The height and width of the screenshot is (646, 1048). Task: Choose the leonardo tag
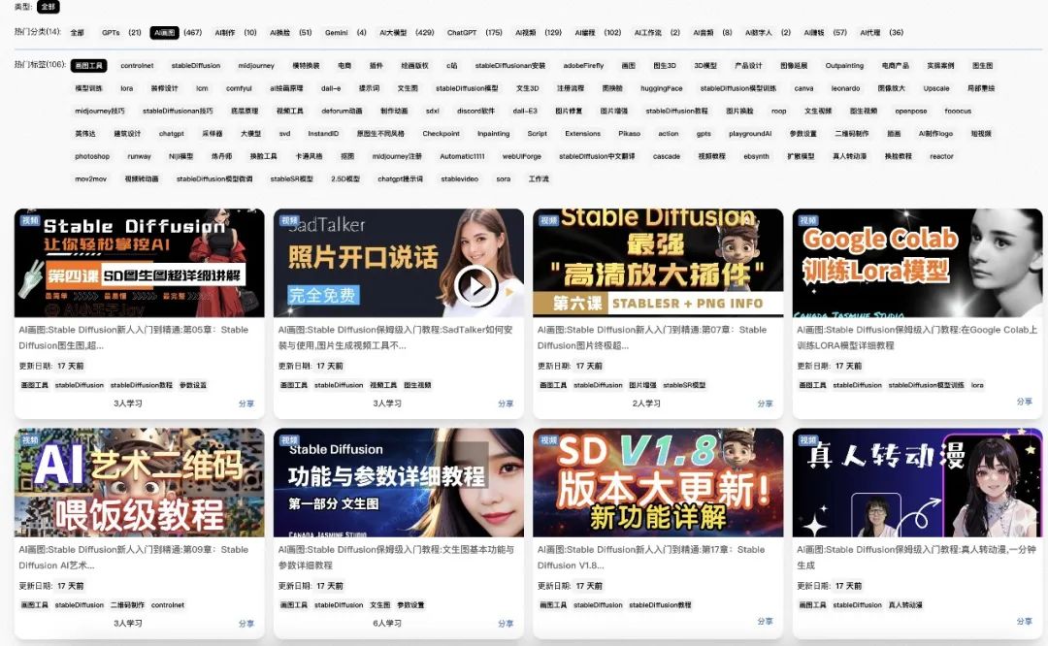tap(845, 88)
